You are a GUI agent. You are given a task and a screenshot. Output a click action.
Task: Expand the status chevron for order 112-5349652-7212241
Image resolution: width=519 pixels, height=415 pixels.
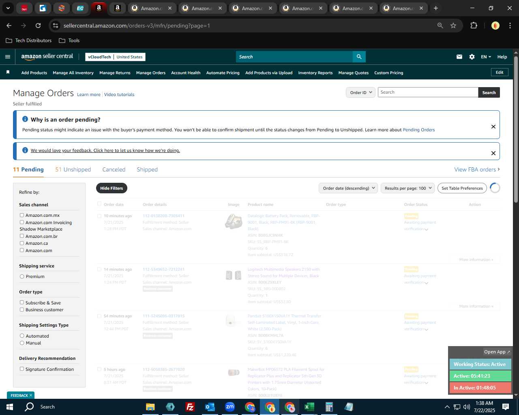click(x=426, y=283)
